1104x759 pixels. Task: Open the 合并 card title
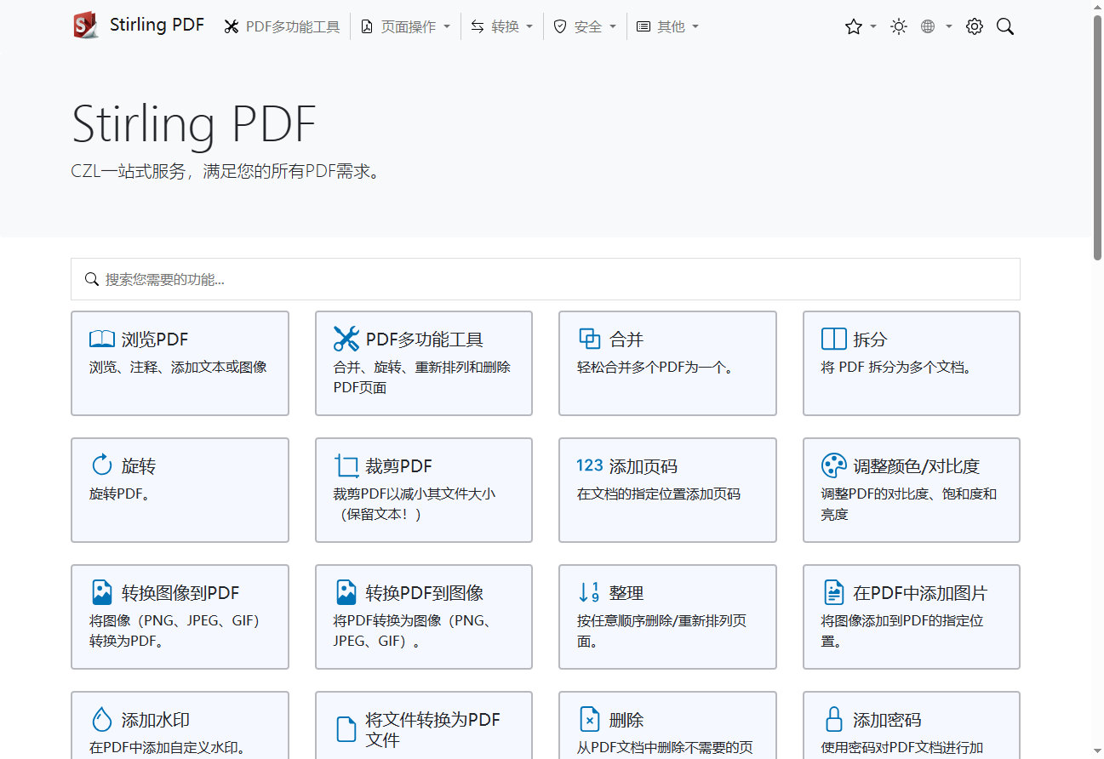pos(626,340)
